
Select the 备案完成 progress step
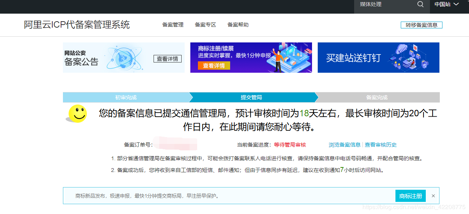[377, 97]
